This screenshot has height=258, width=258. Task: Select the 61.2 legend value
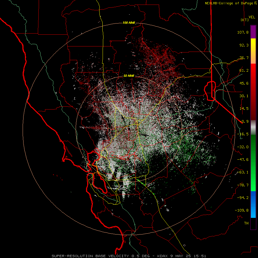(244, 71)
